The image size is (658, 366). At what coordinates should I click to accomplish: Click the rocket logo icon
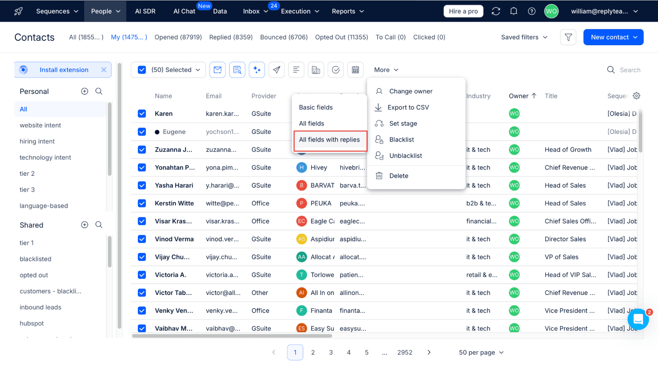pos(19,11)
